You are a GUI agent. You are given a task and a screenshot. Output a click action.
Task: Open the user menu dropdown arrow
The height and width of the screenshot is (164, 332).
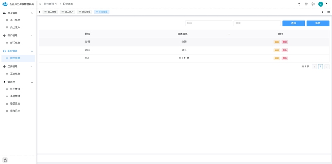coord(326,3)
